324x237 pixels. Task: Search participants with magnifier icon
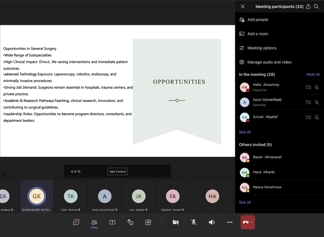tap(316, 6)
